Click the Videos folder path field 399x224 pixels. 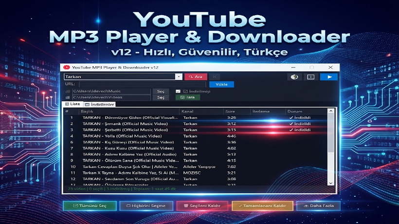(x=111, y=97)
